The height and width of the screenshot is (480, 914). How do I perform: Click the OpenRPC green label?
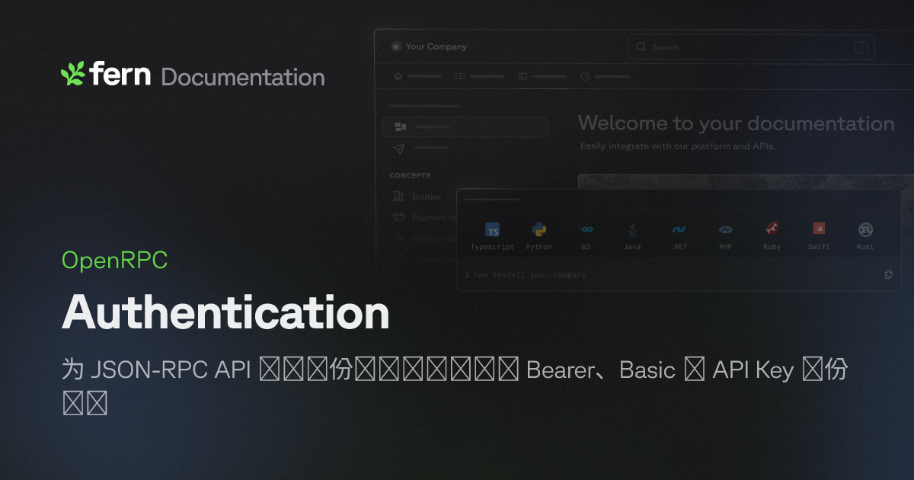(x=114, y=261)
